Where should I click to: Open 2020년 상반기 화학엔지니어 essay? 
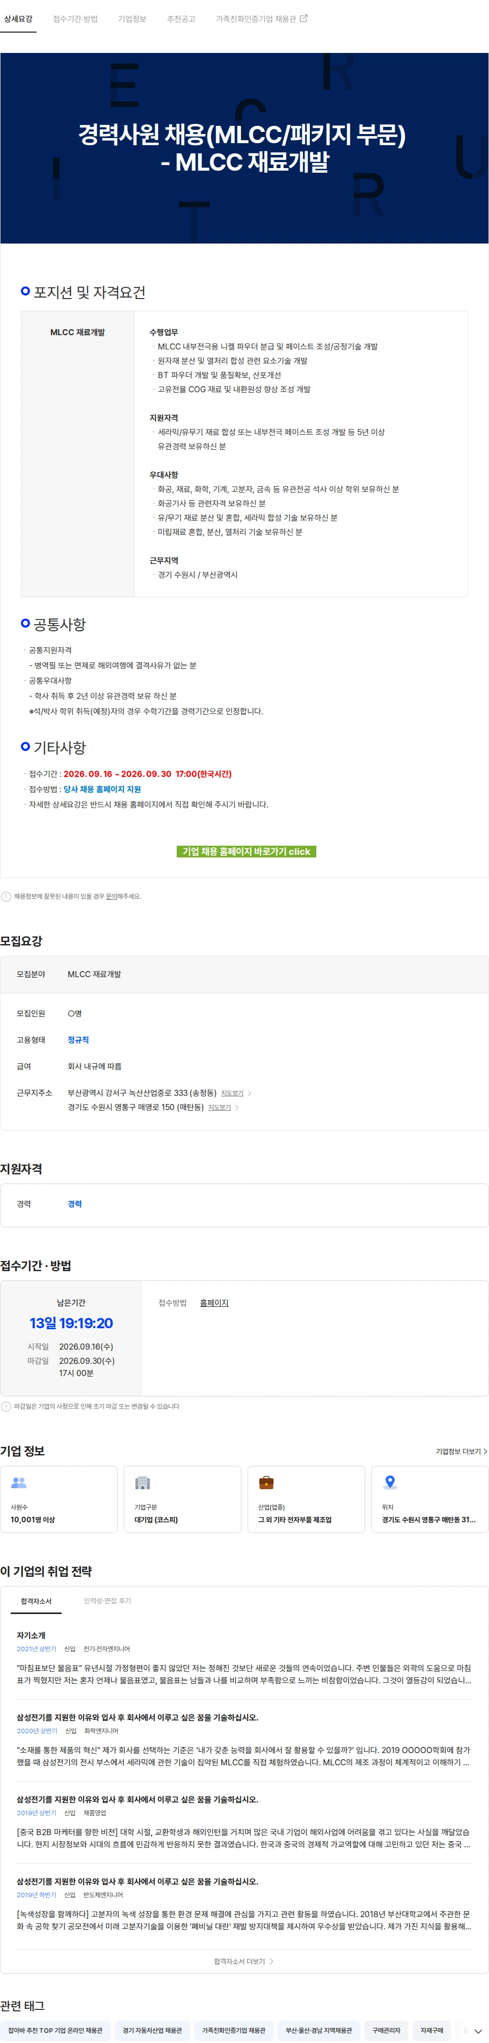point(244,1740)
